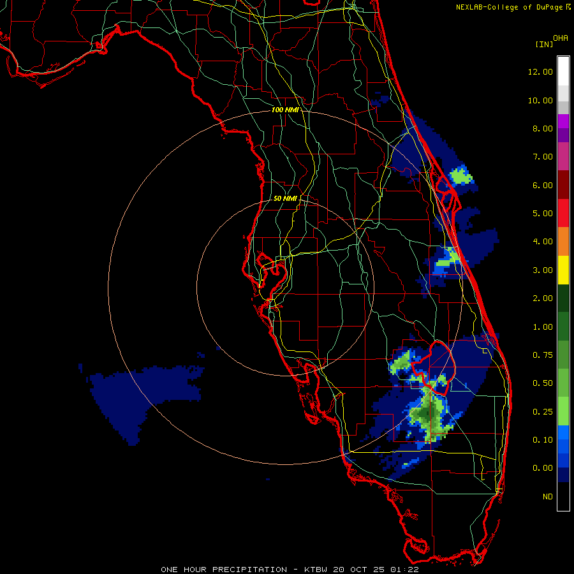Screen dimensions: 574x574
Task: Select the 8.00 legend value
Action: 543,128
